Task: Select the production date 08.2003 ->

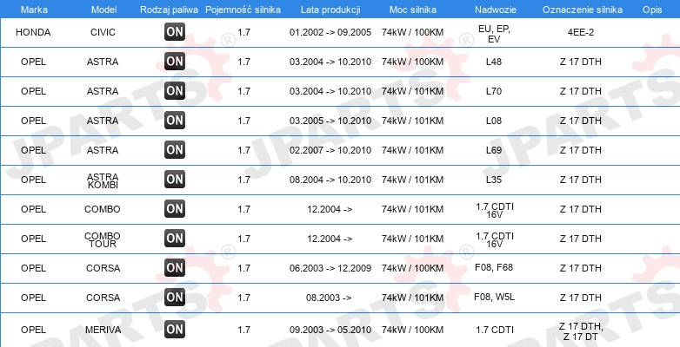Action: coord(329,298)
